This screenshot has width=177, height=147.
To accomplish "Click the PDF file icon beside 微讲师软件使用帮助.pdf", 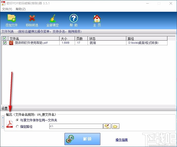I will click(x=11, y=43).
